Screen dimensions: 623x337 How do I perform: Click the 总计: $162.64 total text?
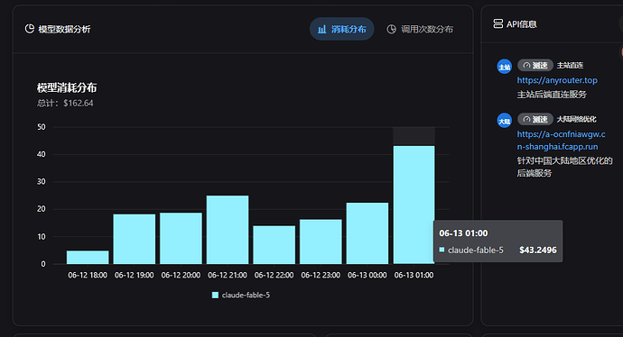65,103
